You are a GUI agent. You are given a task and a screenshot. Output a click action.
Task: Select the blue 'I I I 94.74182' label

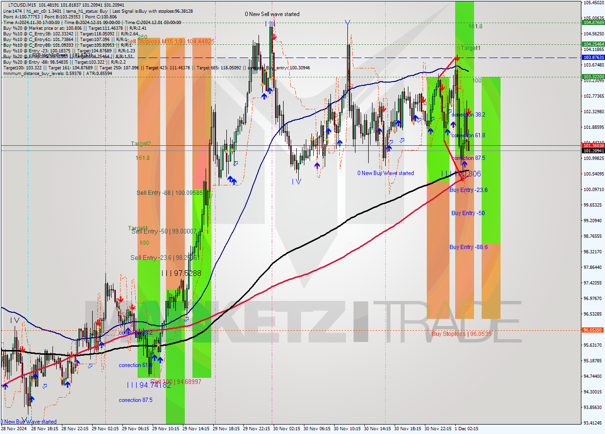[149, 385]
